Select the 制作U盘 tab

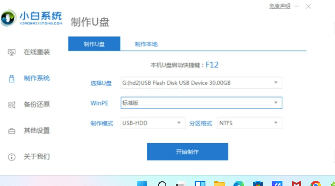click(94, 44)
